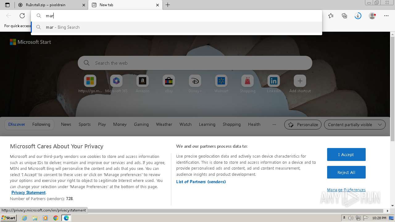Open List of Partners (vendors) link
395x222 pixels.
tap(201, 182)
